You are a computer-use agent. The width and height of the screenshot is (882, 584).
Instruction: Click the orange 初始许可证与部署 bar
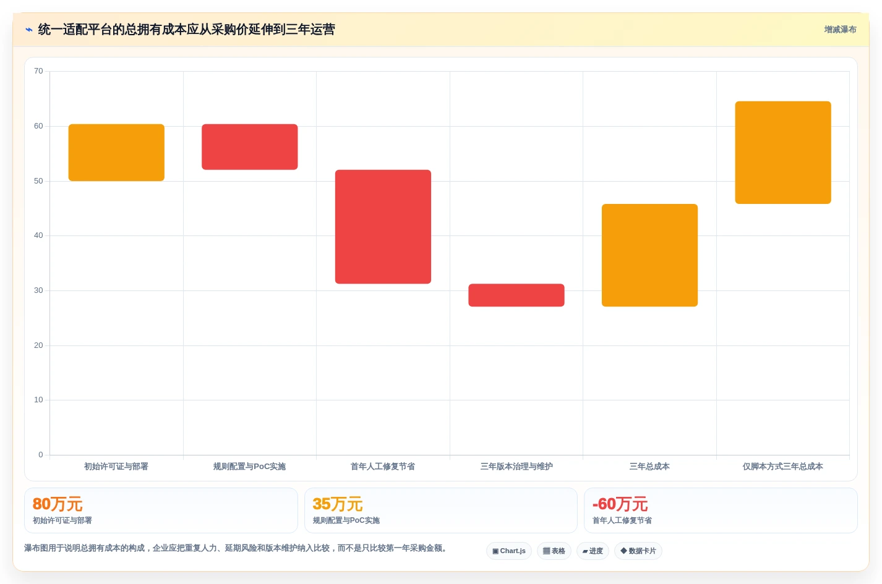tap(116, 153)
